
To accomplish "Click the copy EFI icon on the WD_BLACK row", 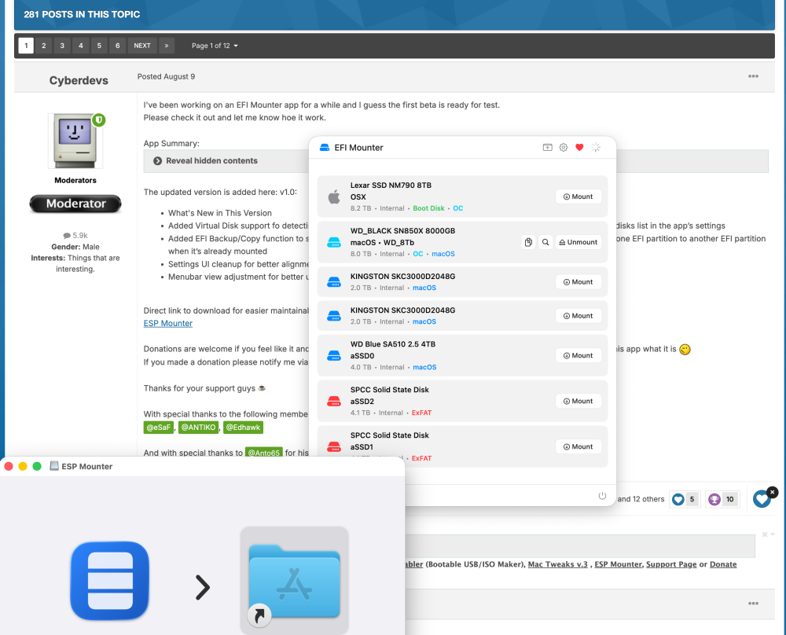I will [528, 242].
